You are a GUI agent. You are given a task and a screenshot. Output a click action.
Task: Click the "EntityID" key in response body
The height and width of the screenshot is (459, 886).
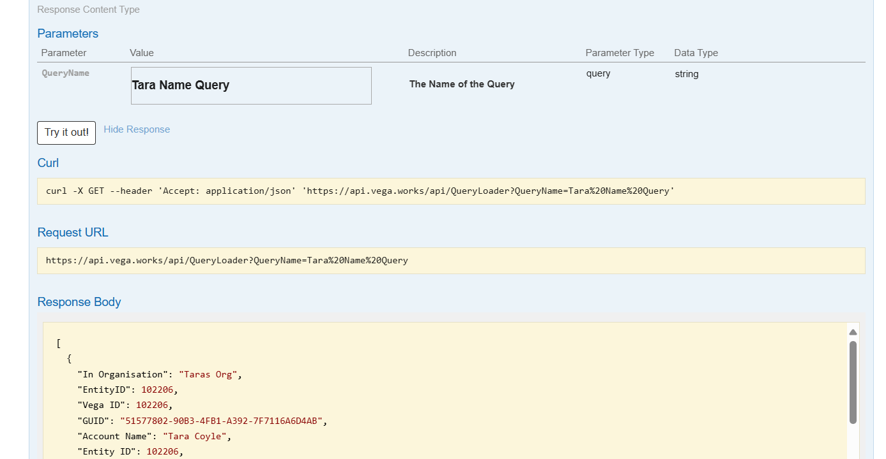click(104, 390)
